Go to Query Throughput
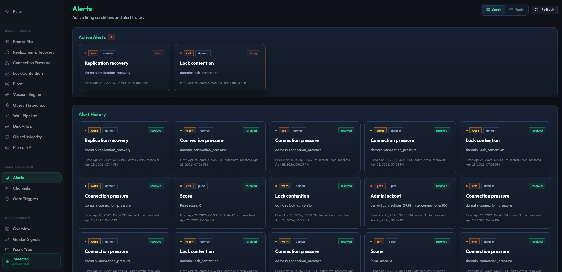The image size is (562, 272). point(32,105)
